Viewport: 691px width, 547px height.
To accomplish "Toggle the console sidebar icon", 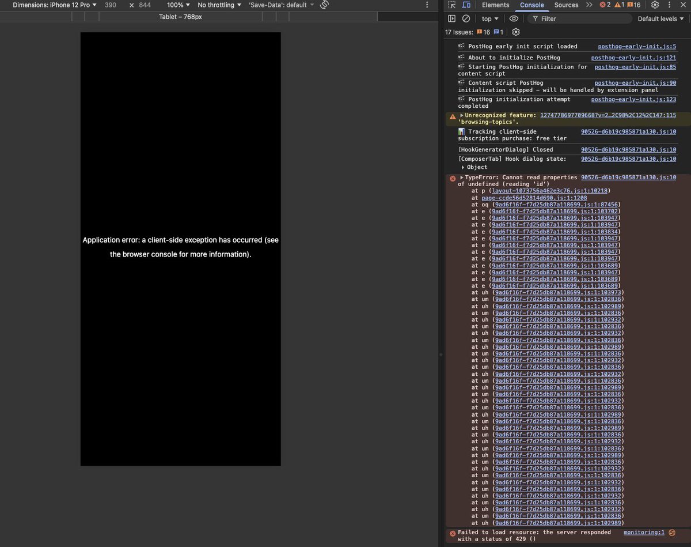I will [x=452, y=18].
